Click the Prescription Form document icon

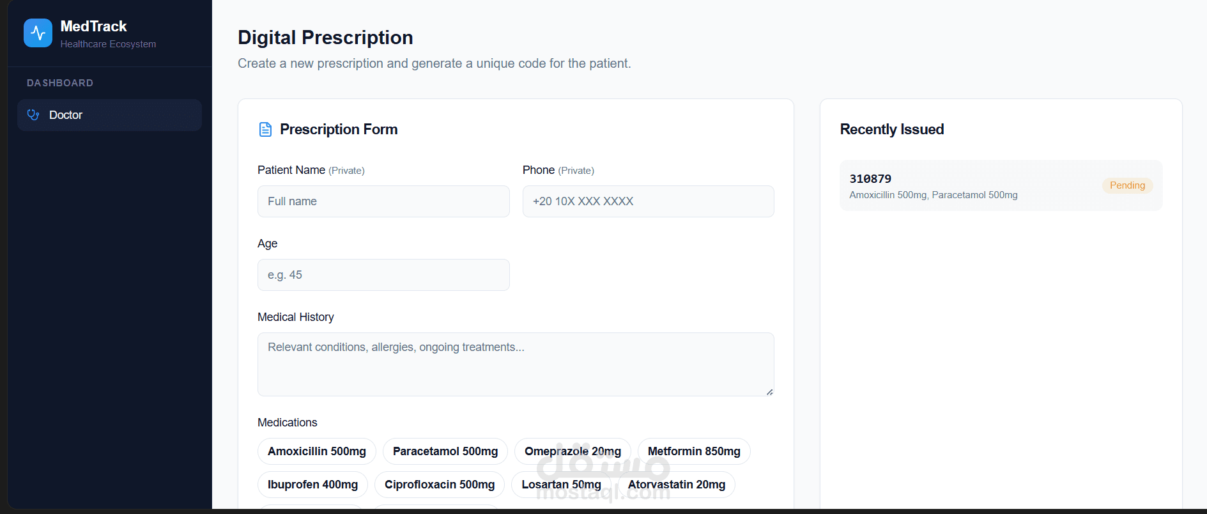(x=265, y=130)
